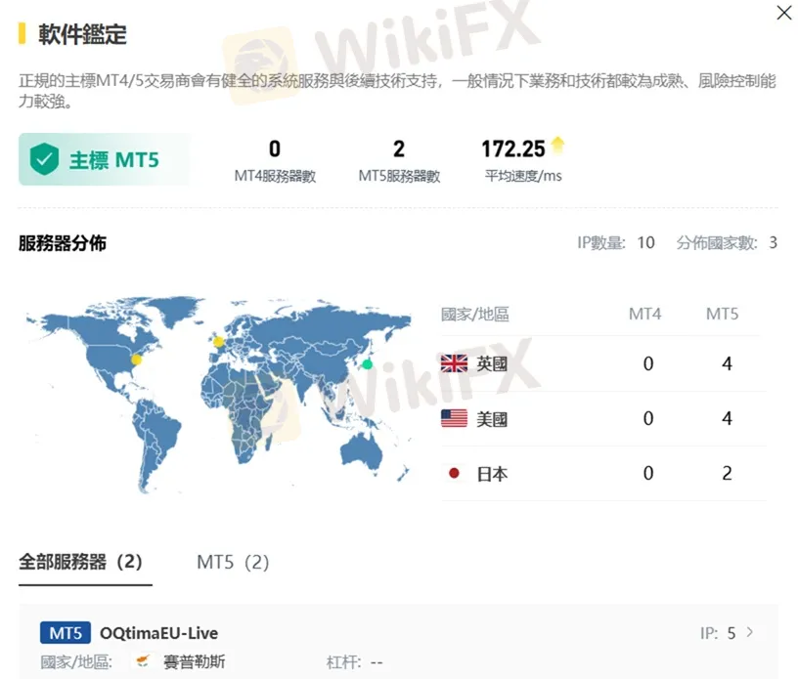This screenshot has height=679, width=798.
Task: Click the Japan flag icon
Action: 454,474
